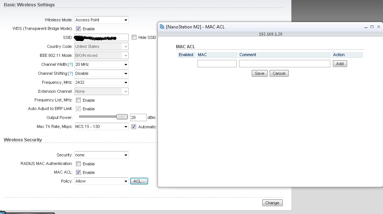Click the 192.168.1.20 address bar text

click(270, 34)
